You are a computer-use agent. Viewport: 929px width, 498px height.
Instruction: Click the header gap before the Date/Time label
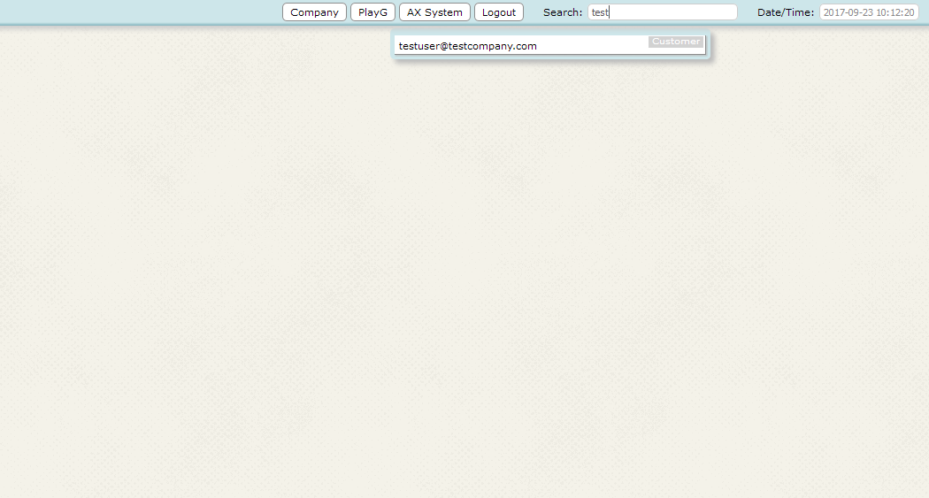click(x=748, y=12)
